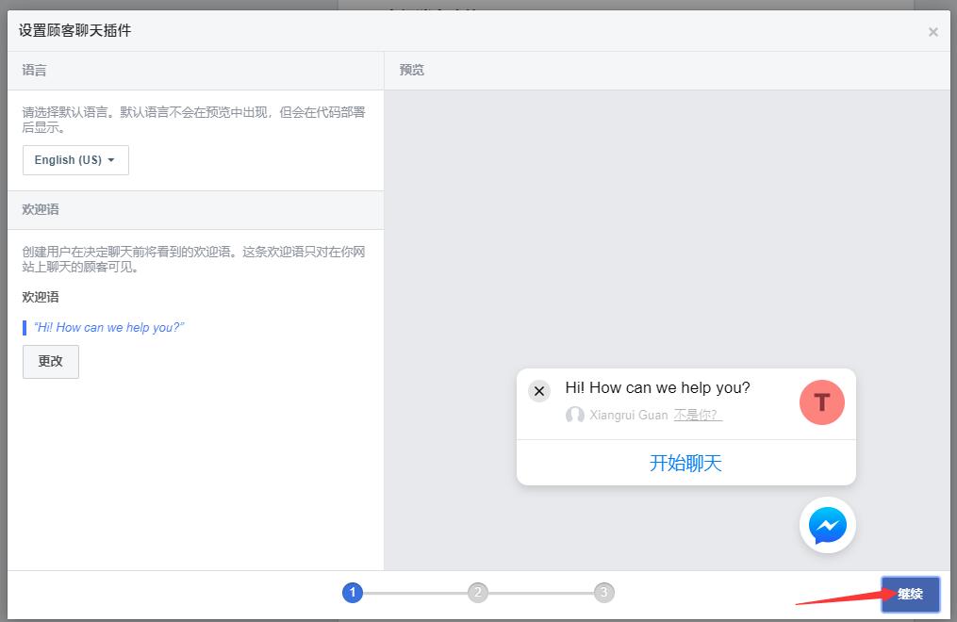This screenshot has height=622, width=957.
Task: Click the 不是你? link
Action: click(x=698, y=416)
